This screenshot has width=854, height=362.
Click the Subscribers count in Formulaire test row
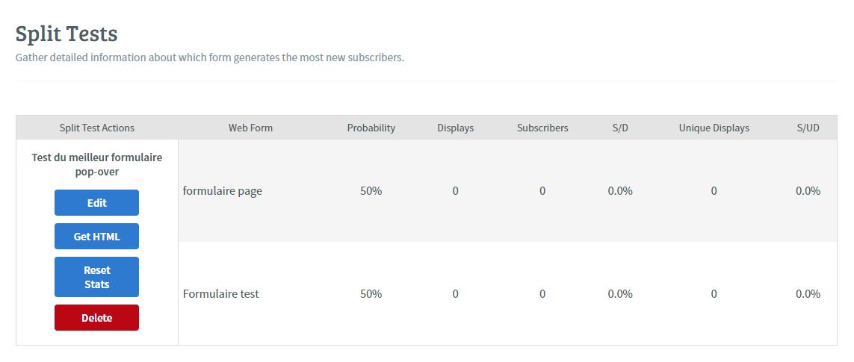click(542, 293)
